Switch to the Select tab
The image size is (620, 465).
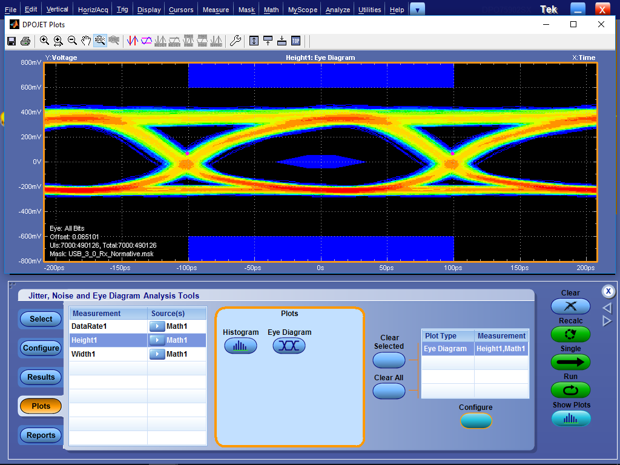(41, 318)
